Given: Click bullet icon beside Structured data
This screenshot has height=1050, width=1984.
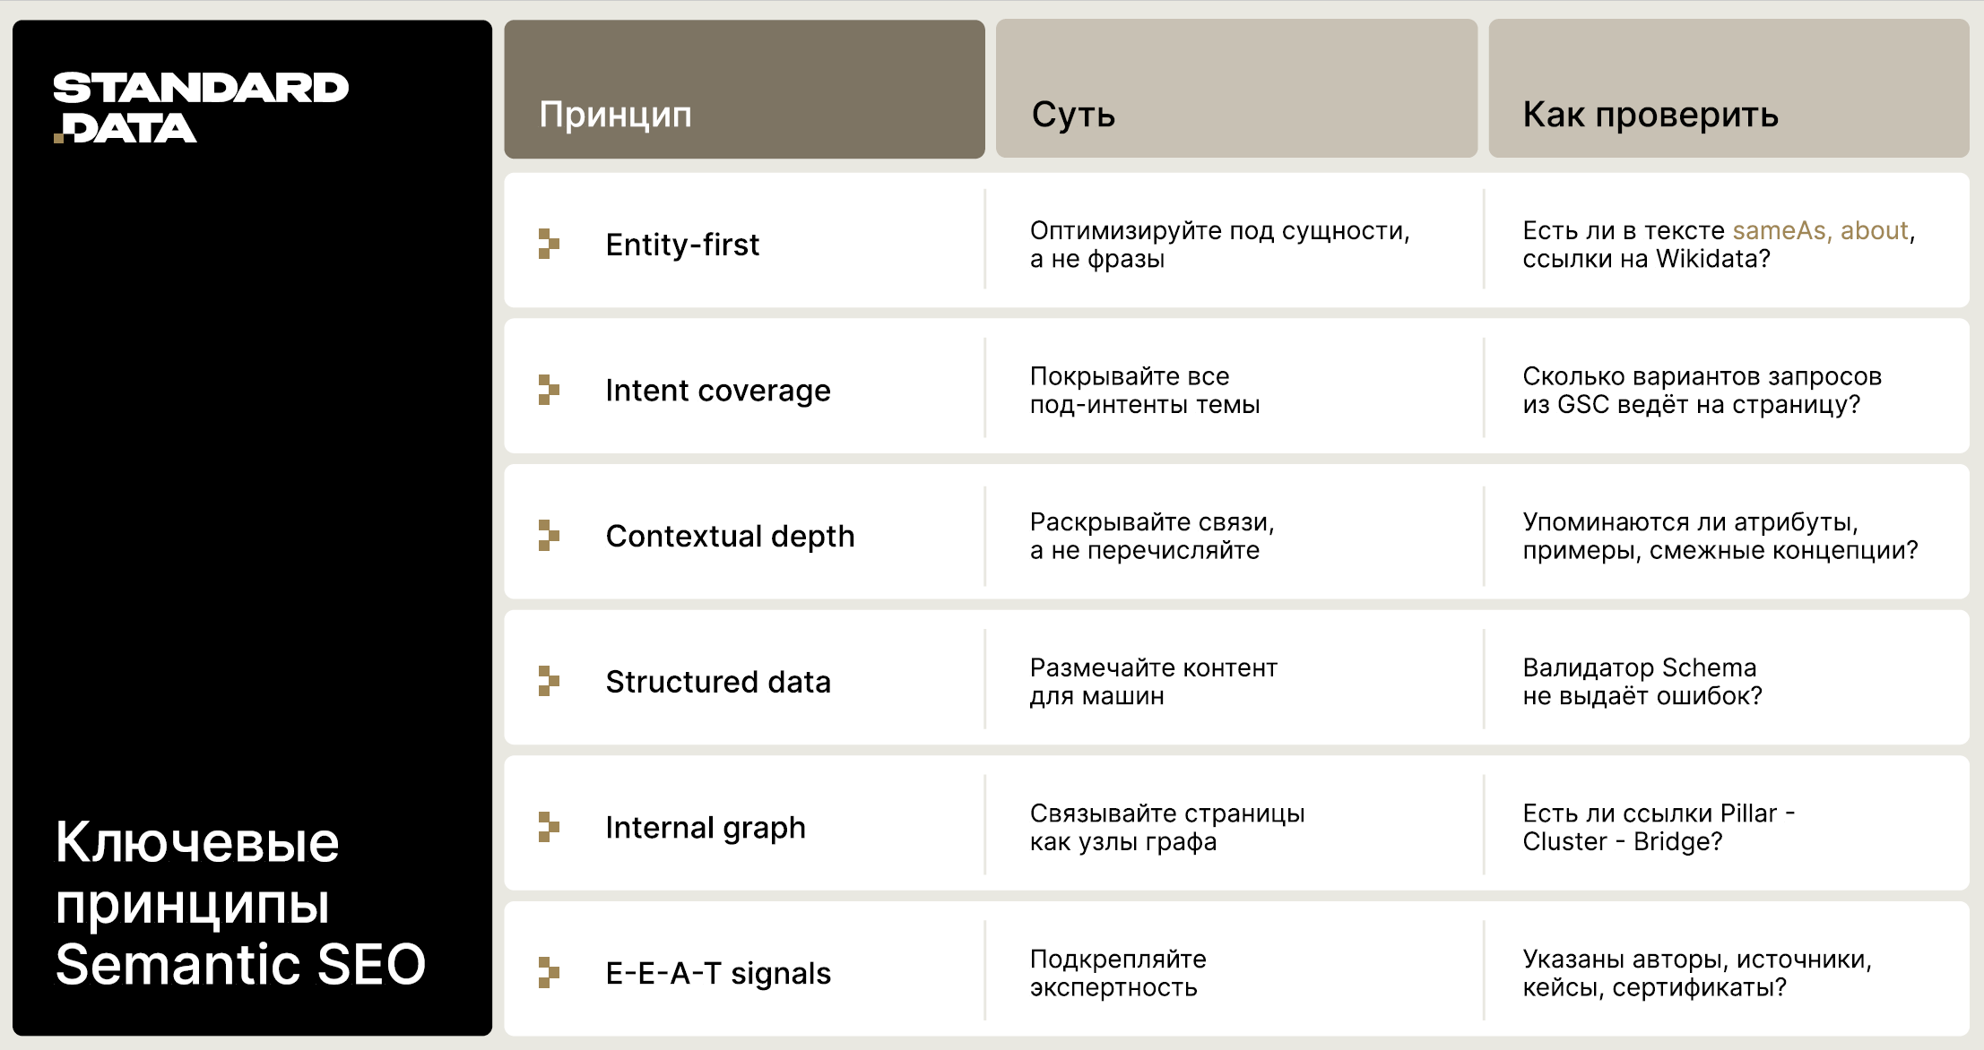Looking at the screenshot, I should point(549,681).
